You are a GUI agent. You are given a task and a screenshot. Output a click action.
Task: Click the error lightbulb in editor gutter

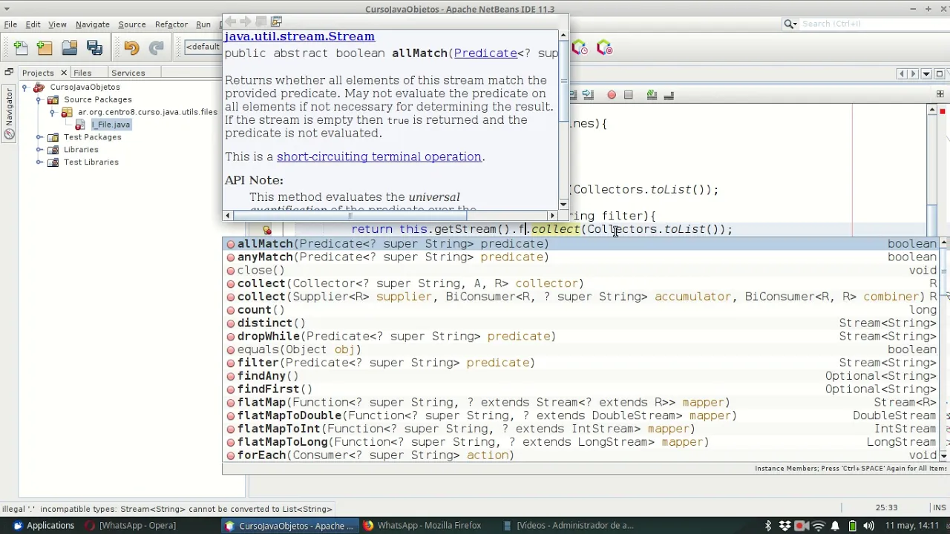pyautogui.click(x=267, y=230)
